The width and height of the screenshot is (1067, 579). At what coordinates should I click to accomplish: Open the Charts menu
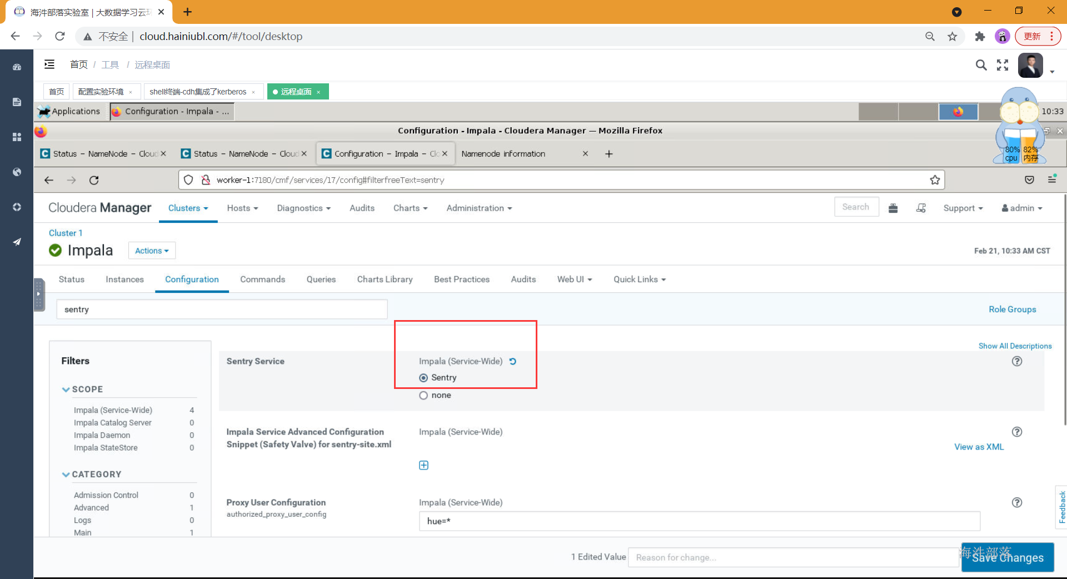410,208
